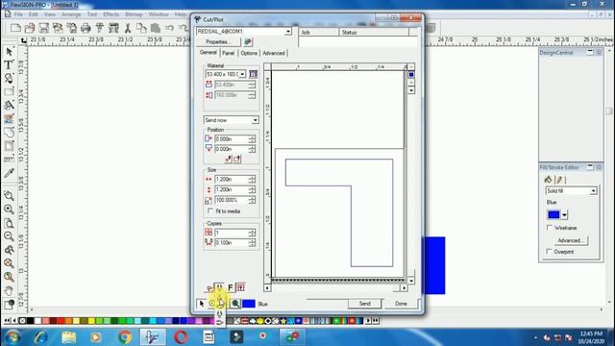Click the green zoom tool in Cut/Plot dialog

pyautogui.click(x=235, y=304)
